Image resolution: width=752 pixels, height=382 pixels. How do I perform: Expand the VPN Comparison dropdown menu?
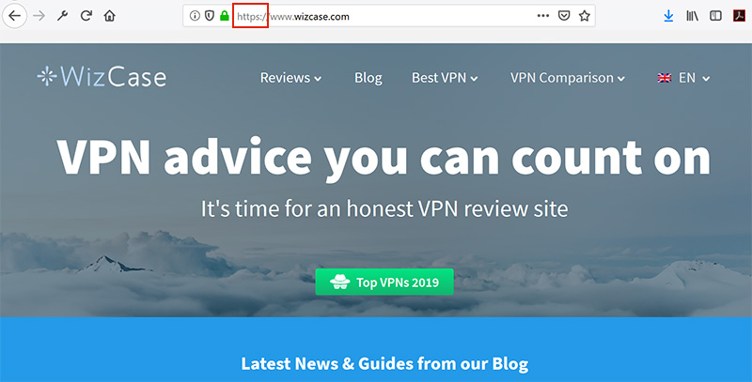pos(568,78)
